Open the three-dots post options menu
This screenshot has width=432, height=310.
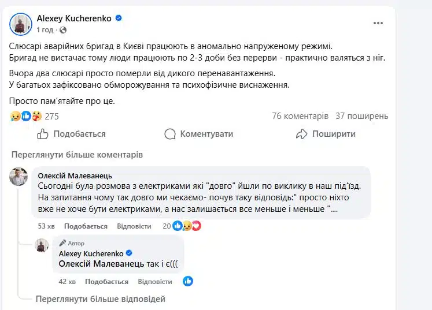coord(378,23)
